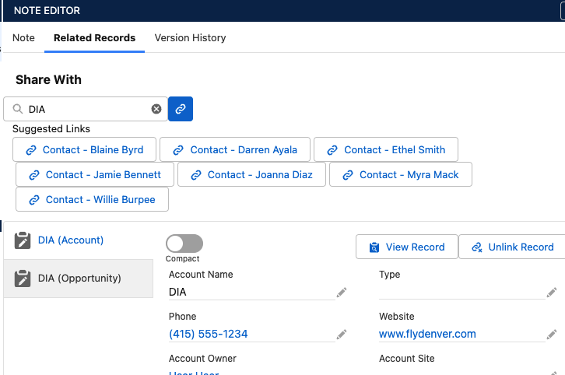Click the Share With heading
565x375 pixels.
click(48, 79)
